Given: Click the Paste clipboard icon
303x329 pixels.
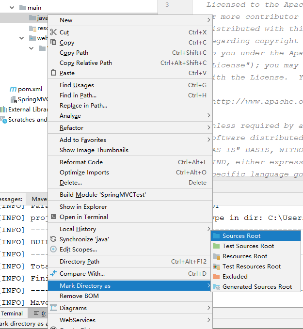Looking at the screenshot, I should [x=53, y=73].
